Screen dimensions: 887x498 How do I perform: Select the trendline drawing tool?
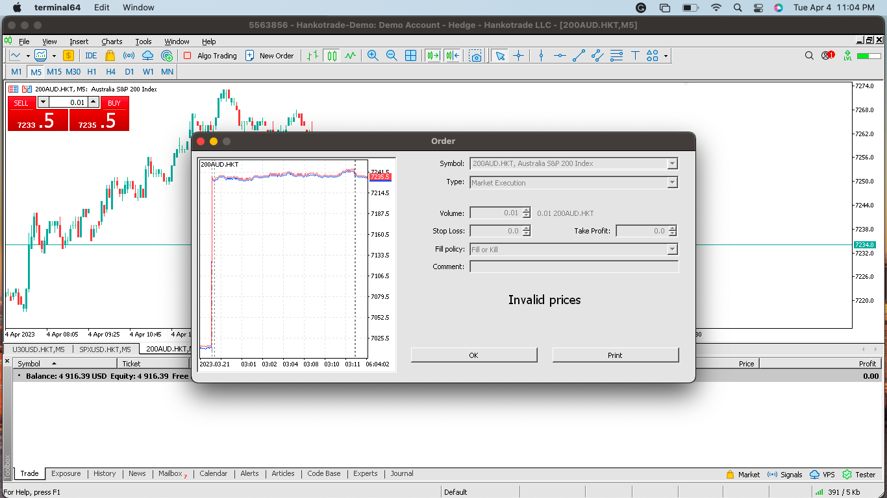(579, 56)
